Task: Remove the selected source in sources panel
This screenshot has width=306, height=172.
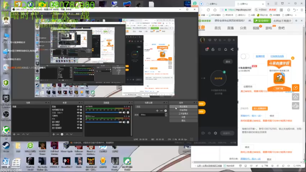Action: pyautogui.click(x=58, y=135)
